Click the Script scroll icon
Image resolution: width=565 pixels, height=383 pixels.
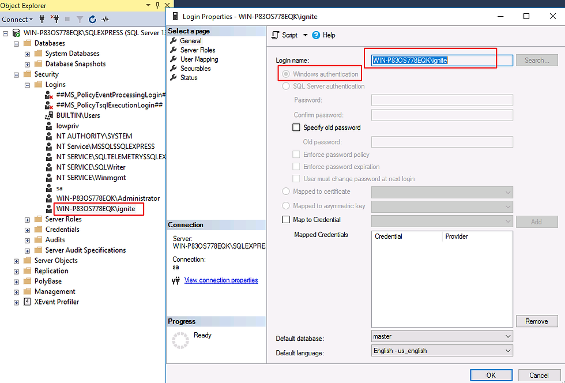click(x=276, y=35)
